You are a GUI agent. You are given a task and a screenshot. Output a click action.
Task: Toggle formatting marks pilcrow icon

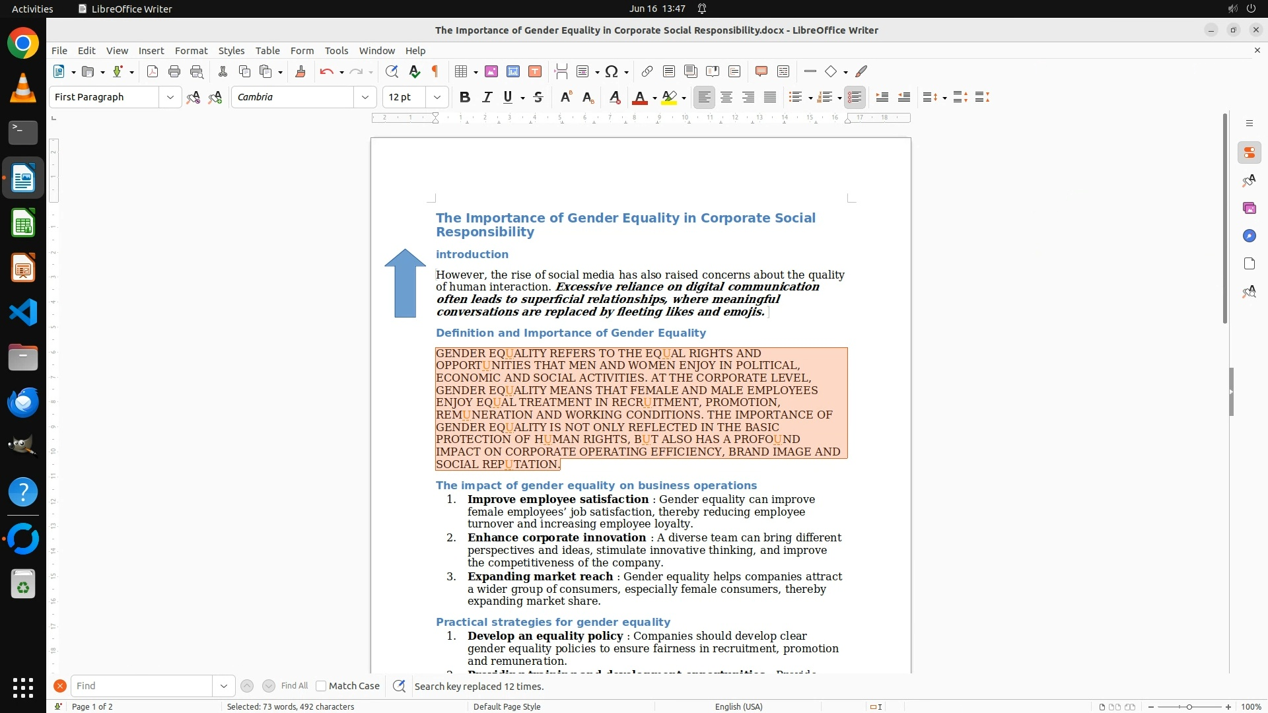click(x=435, y=71)
